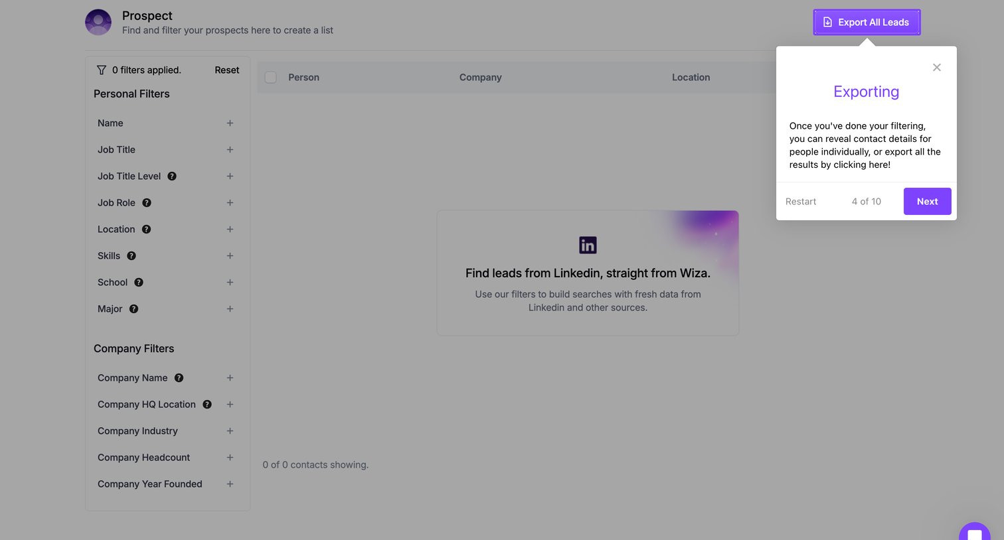Expand the Job Role filter
The image size is (1004, 540).
tap(230, 203)
